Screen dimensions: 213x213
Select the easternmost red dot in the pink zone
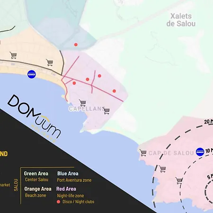(x=115, y=91)
